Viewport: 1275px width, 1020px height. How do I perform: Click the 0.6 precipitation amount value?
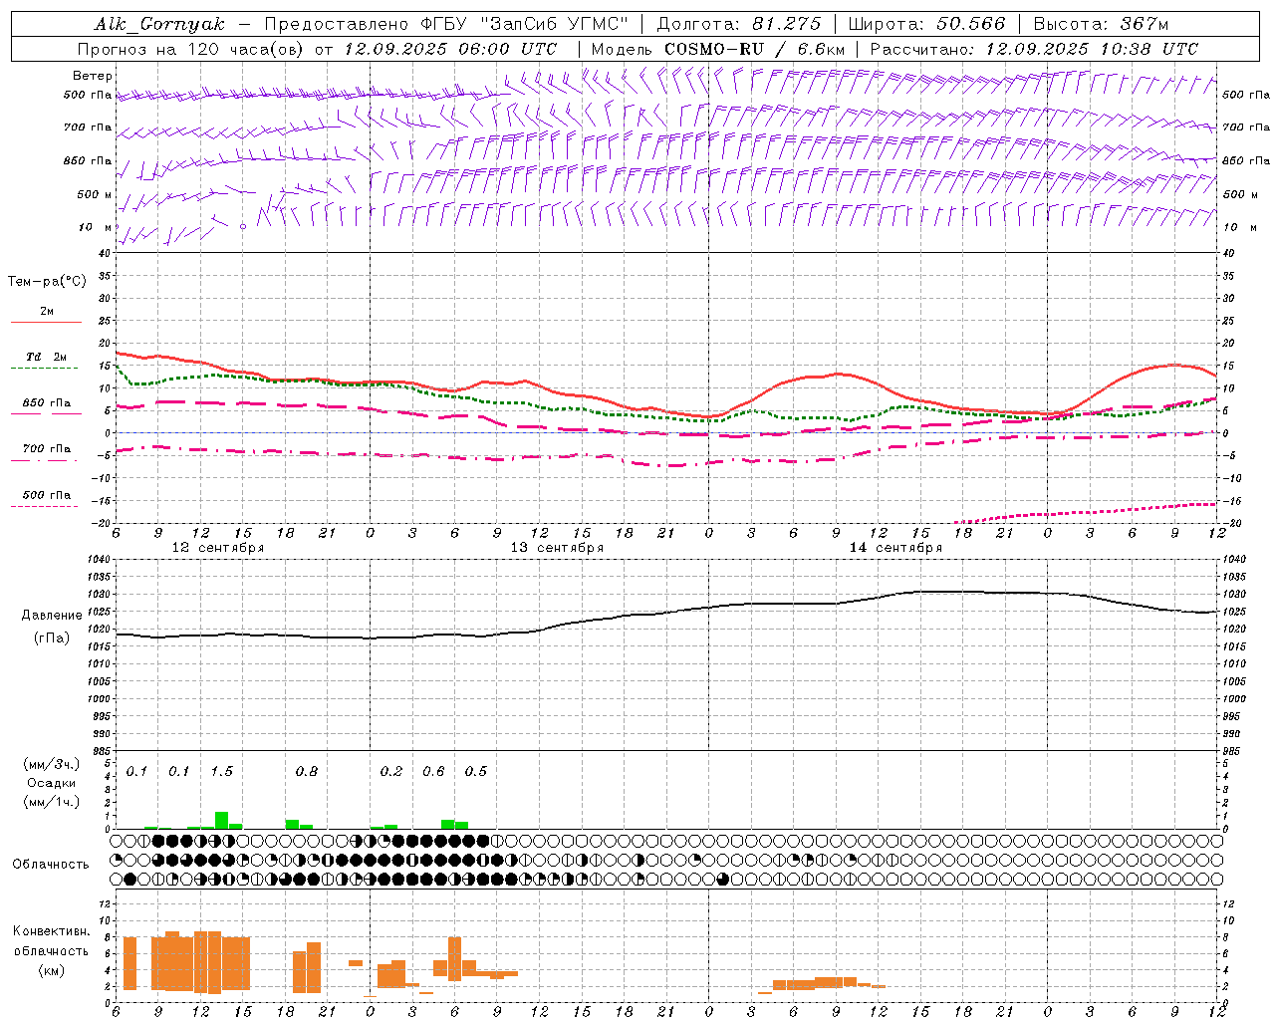pyautogui.click(x=433, y=772)
